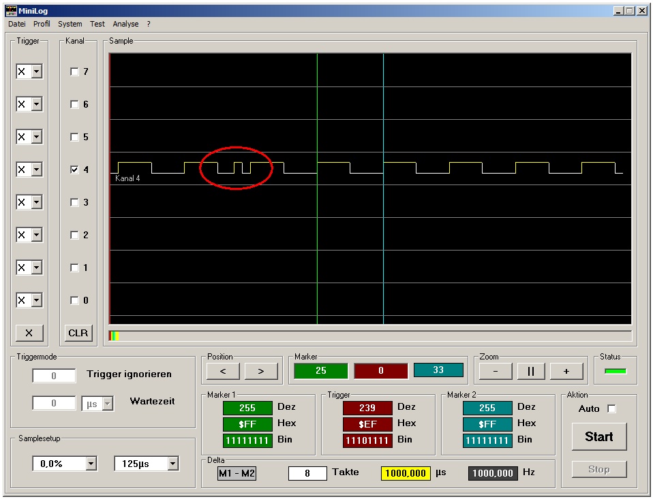Click the || zoom reset button
653x499 pixels.
(531, 371)
